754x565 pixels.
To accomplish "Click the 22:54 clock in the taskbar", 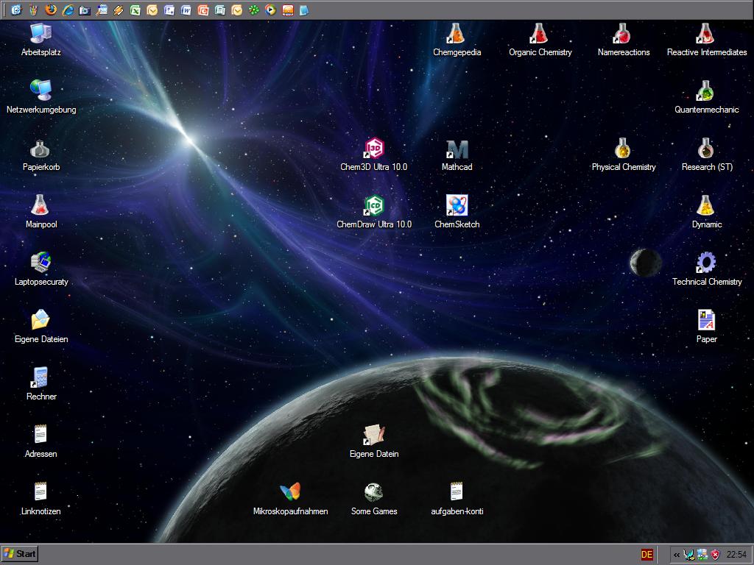I will (x=736, y=555).
